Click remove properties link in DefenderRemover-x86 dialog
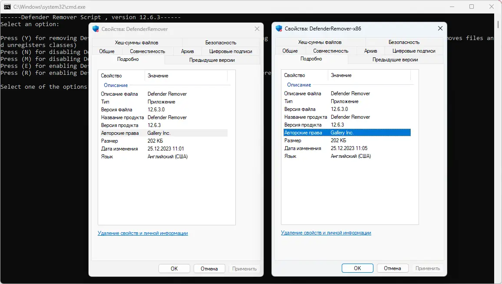Viewport: 502px width, 284px height. click(x=326, y=233)
